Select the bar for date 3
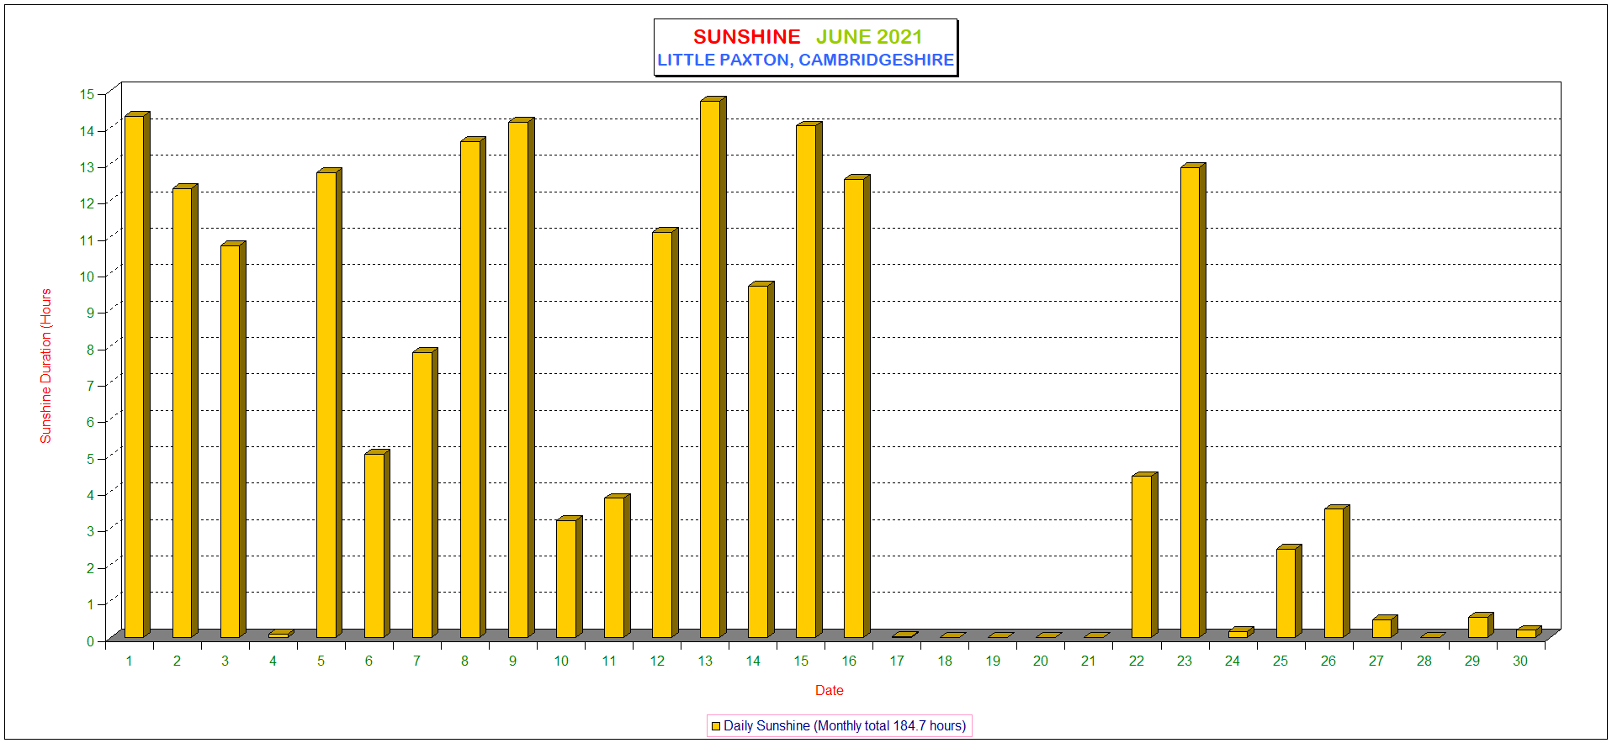Image resolution: width=1612 pixels, height=743 pixels. [x=233, y=440]
